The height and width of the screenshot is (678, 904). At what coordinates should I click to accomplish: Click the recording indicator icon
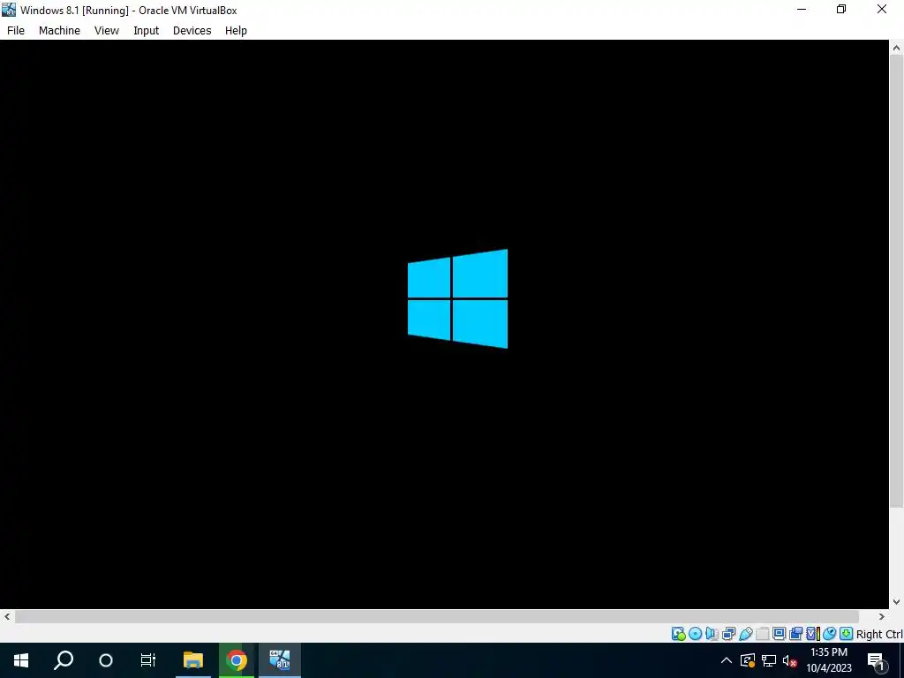(795, 634)
